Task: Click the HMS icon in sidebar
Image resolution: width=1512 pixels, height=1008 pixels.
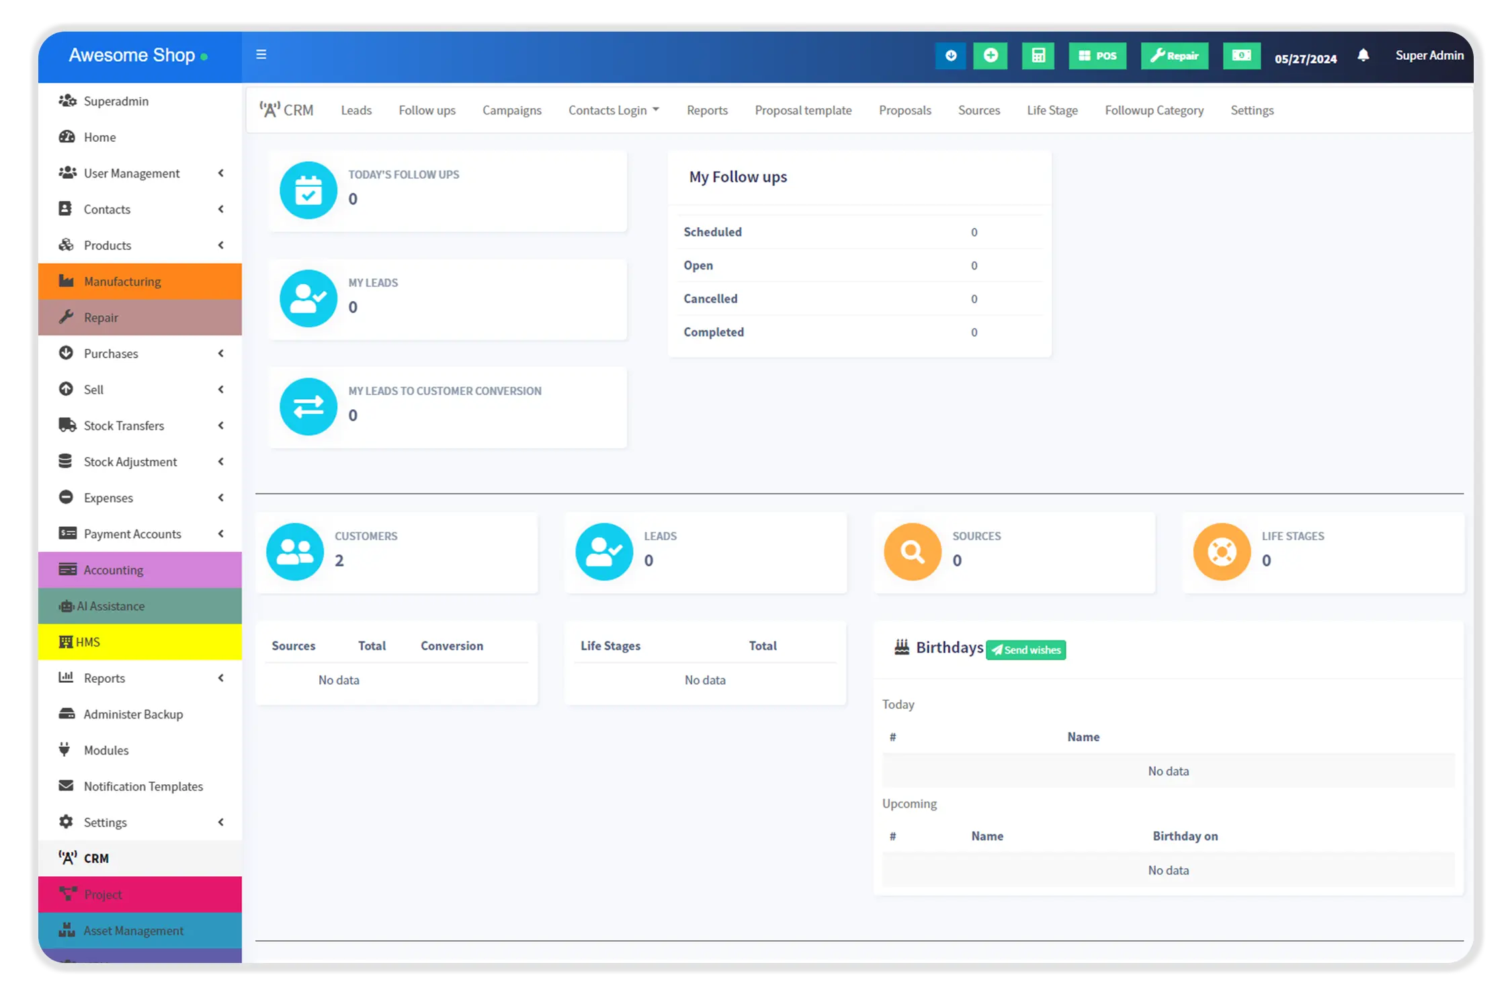Action: (x=65, y=641)
